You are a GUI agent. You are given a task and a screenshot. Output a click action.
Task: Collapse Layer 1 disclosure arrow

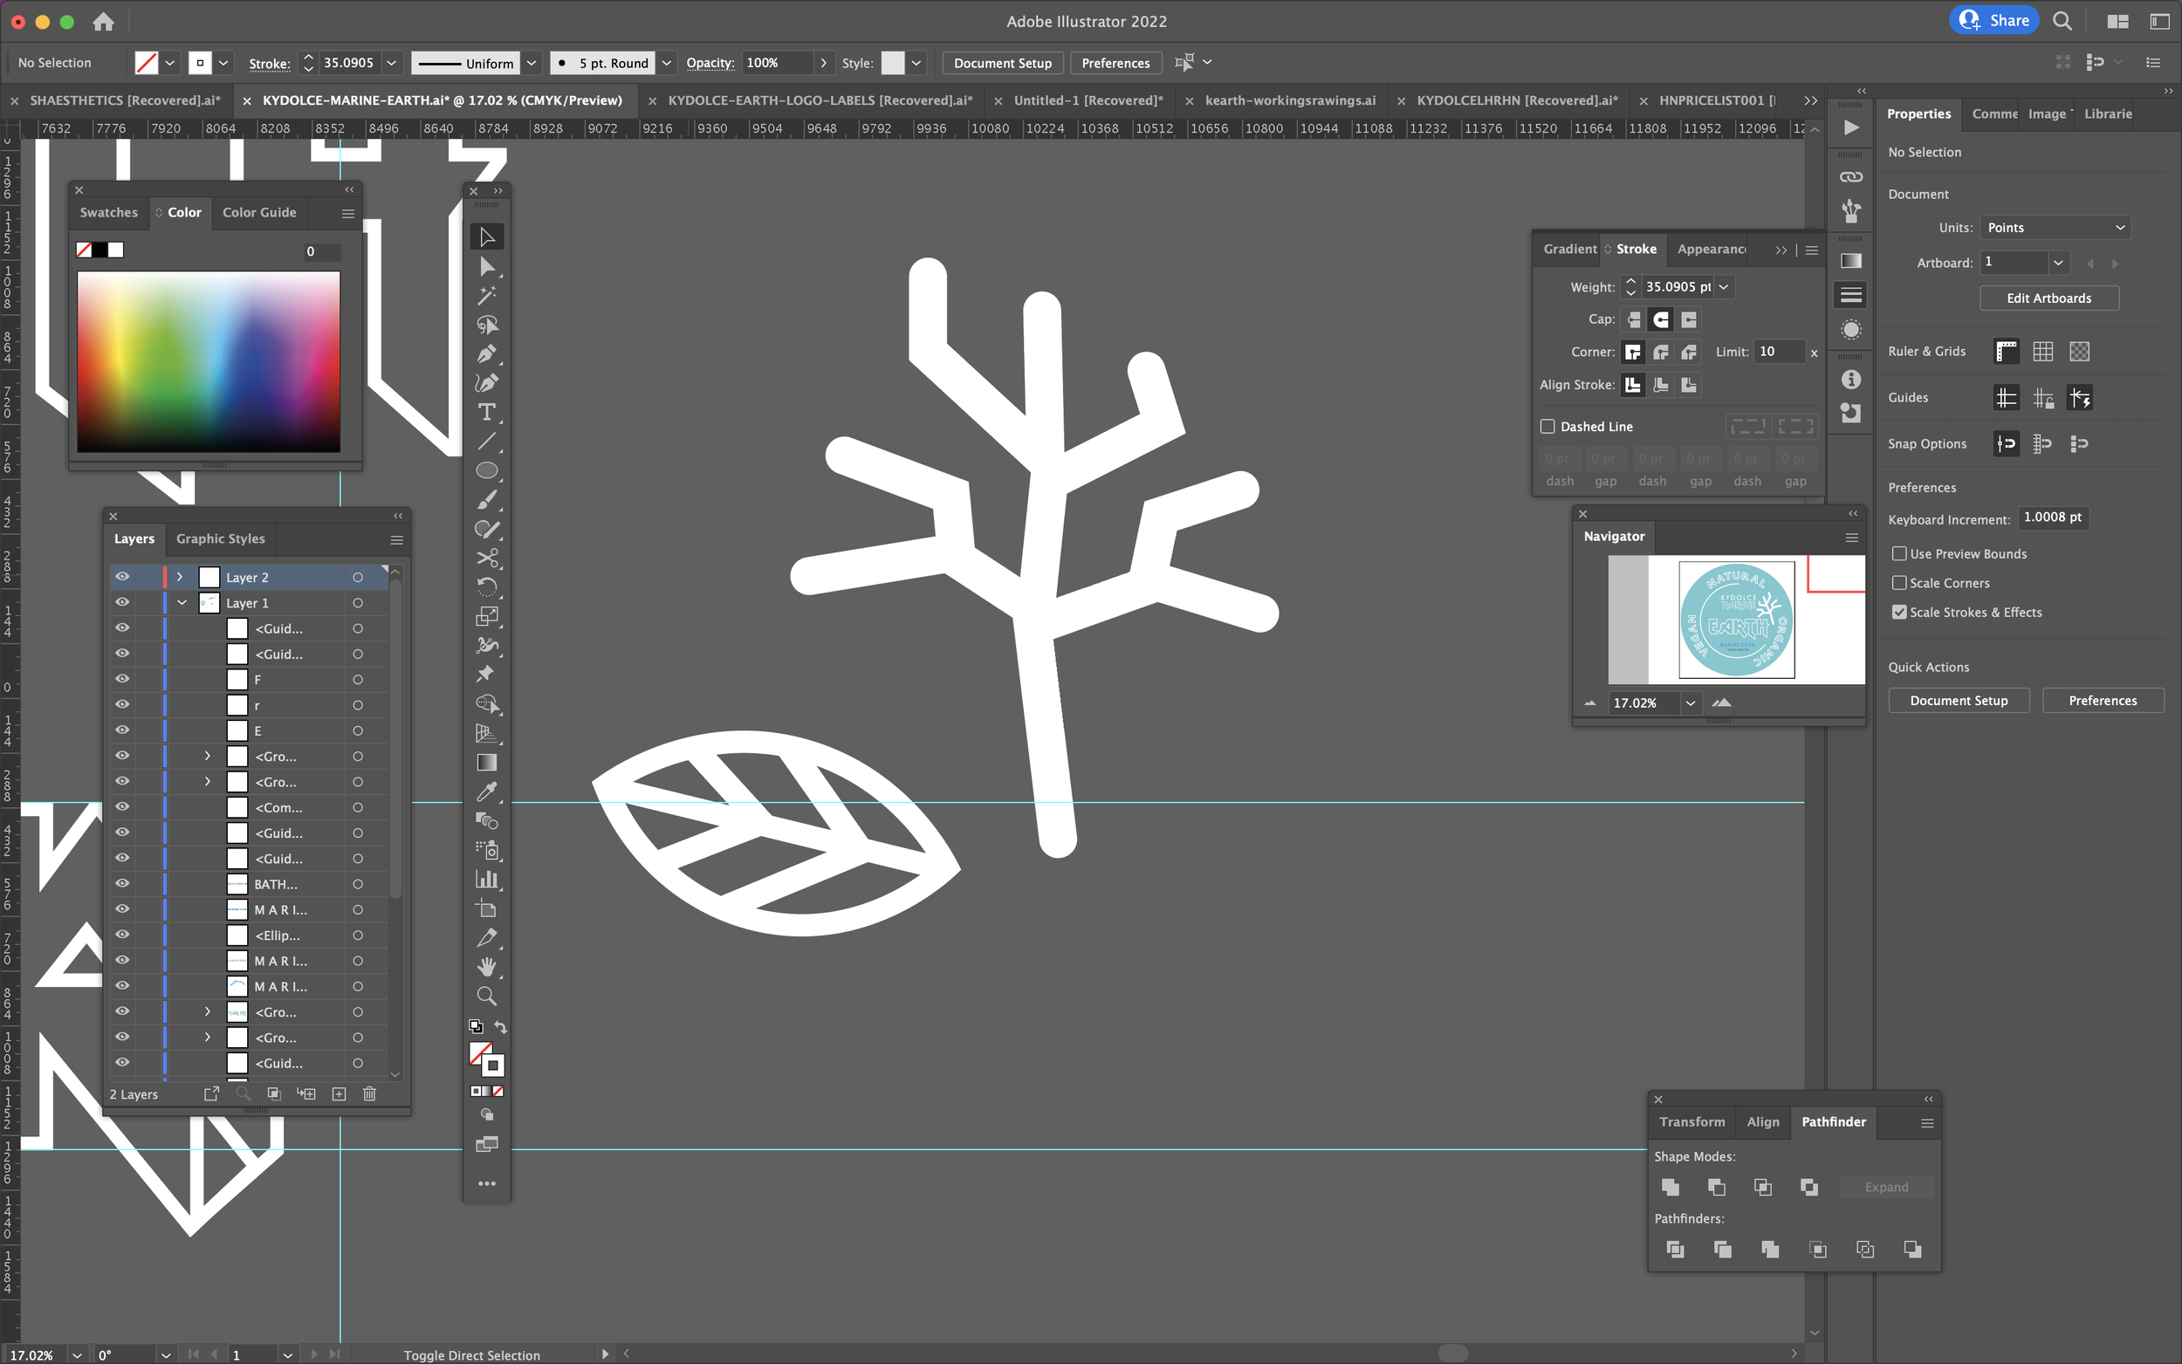coord(182,603)
